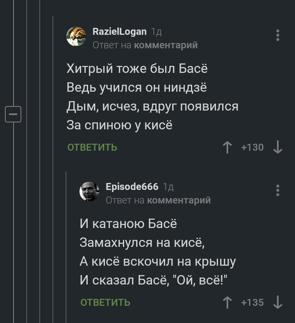Image resolution: width=295 pixels, height=323 pixels.
Task: Open Episode666's profile via username
Action: (x=132, y=187)
